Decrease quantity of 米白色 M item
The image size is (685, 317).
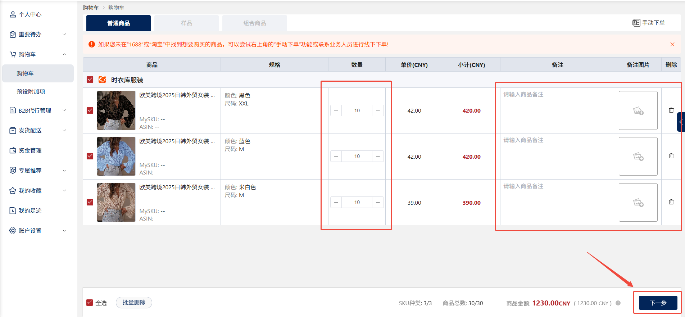pos(336,202)
